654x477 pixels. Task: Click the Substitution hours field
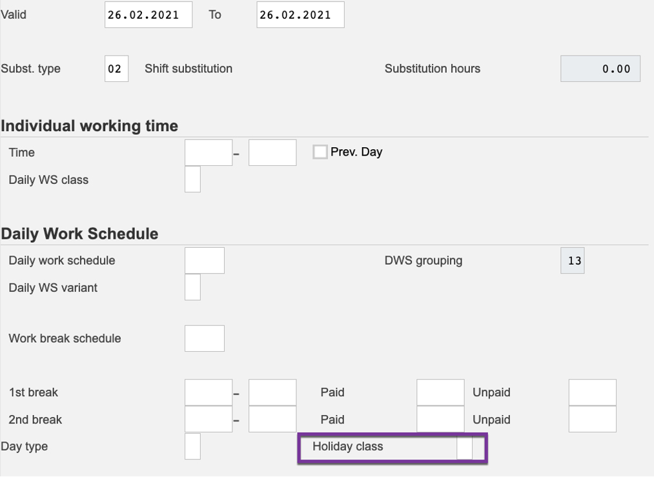(600, 68)
